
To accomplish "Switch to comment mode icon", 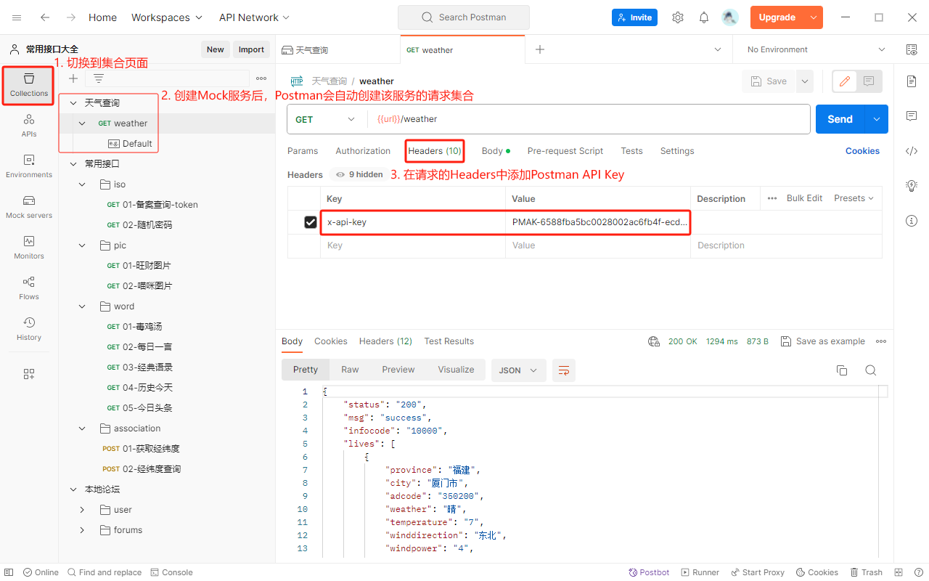I will pos(869,81).
